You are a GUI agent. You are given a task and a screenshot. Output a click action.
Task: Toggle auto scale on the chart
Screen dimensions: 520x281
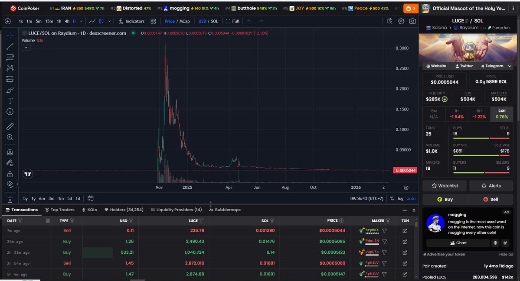point(411,199)
